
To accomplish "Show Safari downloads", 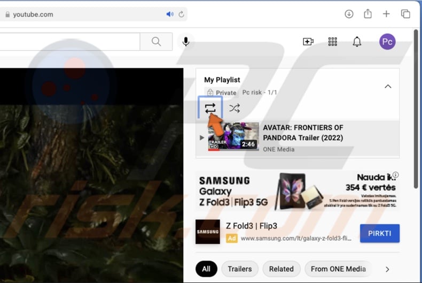I will pyautogui.click(x=349, y=14).
